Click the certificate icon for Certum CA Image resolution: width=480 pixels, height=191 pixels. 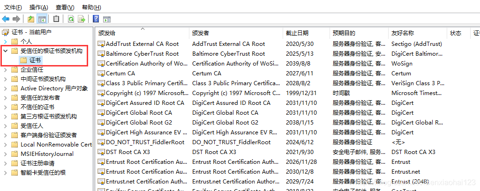(101, 73)
